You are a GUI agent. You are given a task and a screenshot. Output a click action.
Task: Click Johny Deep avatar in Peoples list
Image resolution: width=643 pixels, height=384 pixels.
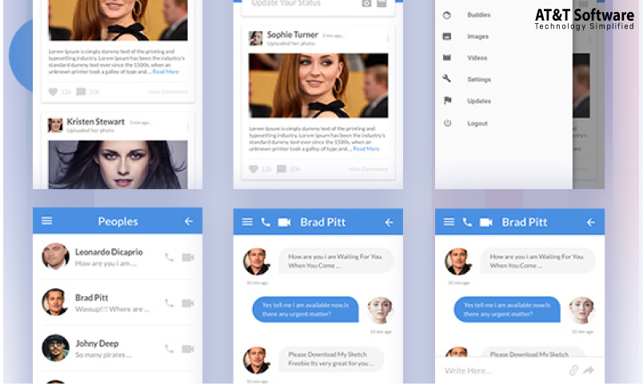tap(55, 348)
